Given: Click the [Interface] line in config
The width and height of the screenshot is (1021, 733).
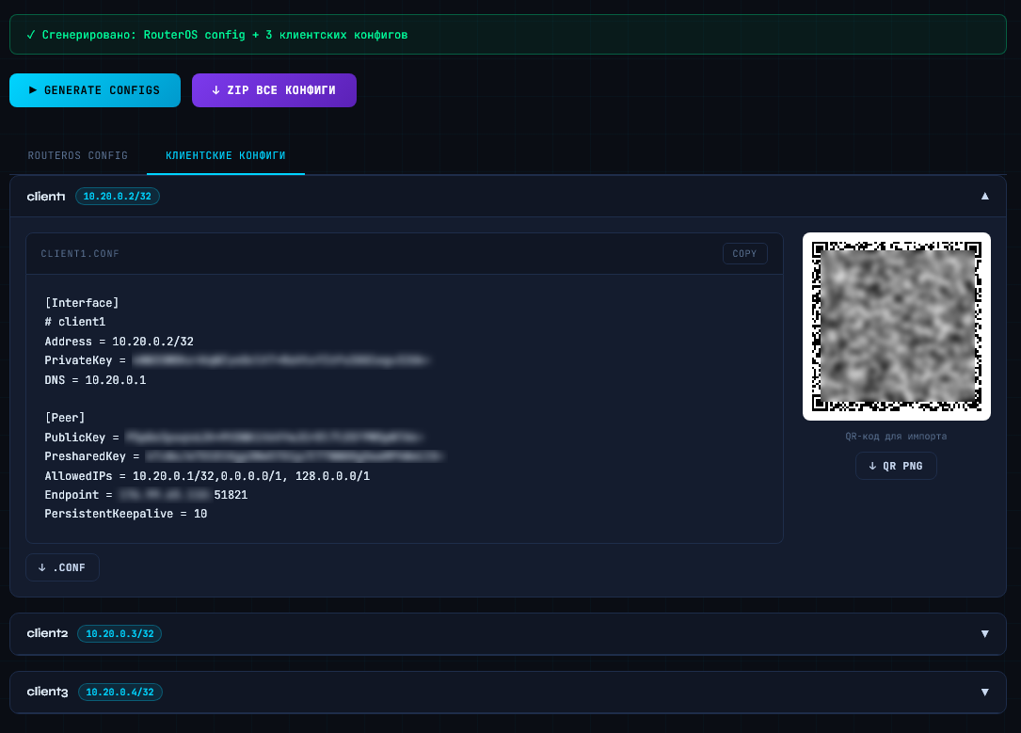Looking at the screenshot, I should point(82,303).
